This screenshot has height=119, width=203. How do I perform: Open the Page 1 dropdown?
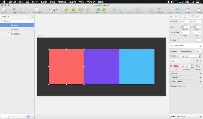coord(5,16)
